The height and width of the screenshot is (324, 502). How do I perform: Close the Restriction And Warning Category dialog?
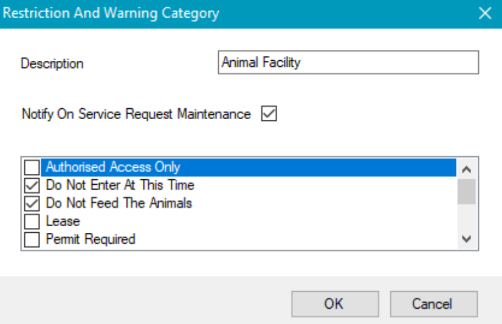point(485,13)
